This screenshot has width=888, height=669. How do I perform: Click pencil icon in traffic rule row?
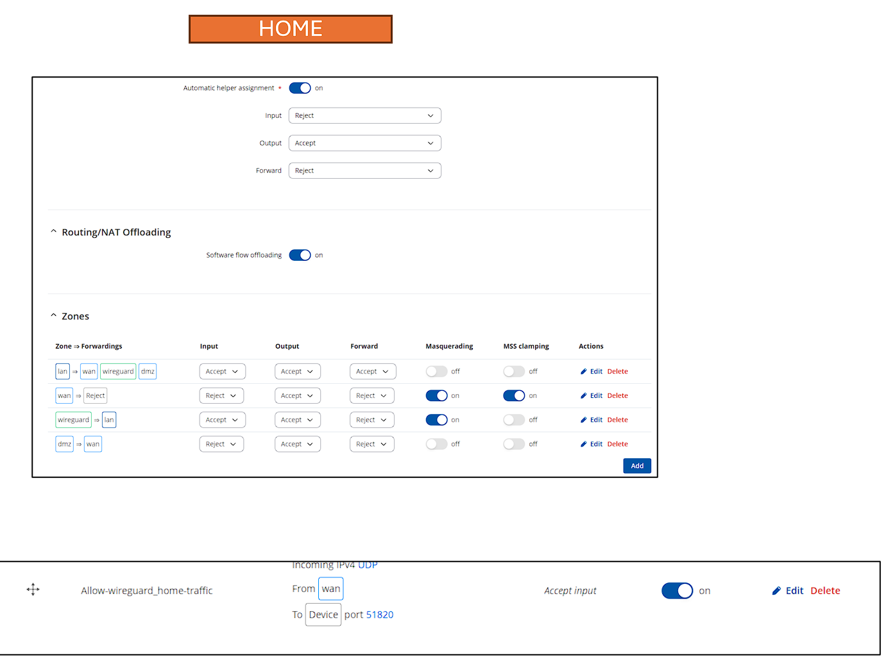point(776,591)
